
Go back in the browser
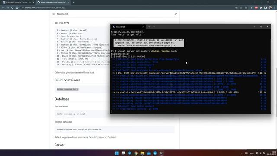coord(3,8)
